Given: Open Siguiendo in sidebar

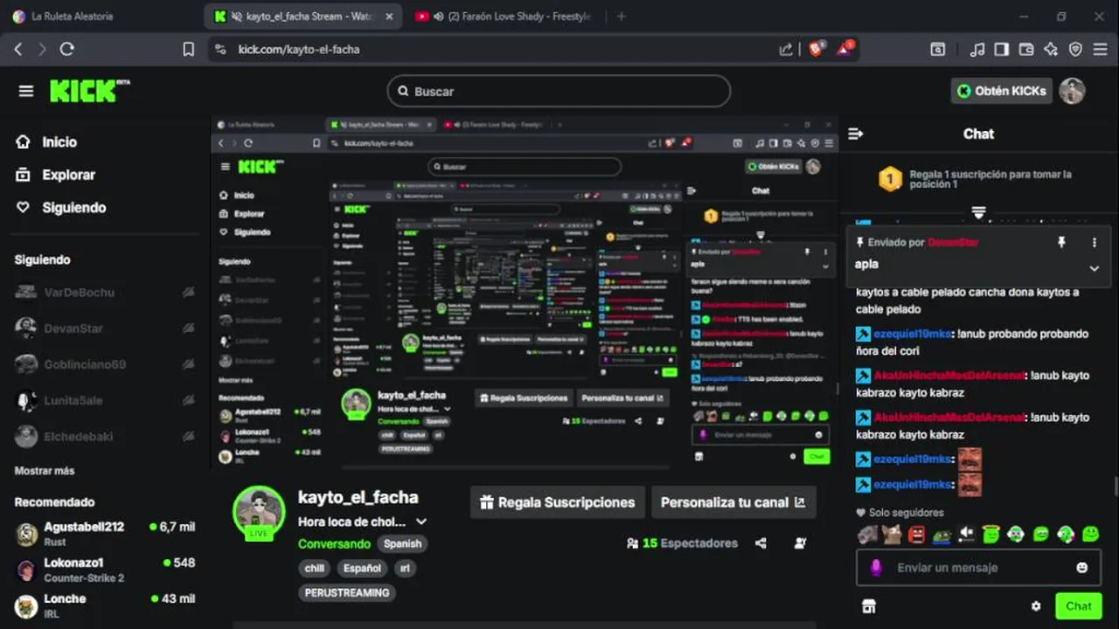Looking at the screenshot, I should tap(61, 208).
